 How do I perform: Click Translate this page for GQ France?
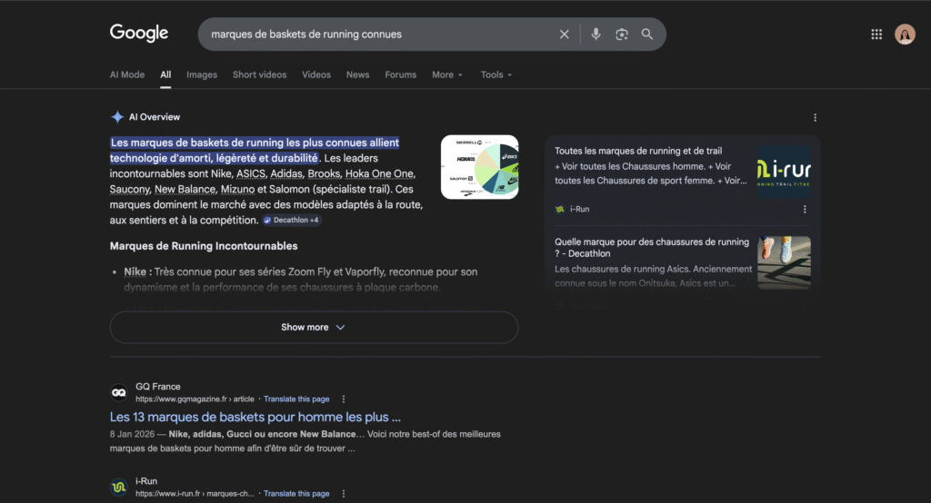click(x=296, y=399)
